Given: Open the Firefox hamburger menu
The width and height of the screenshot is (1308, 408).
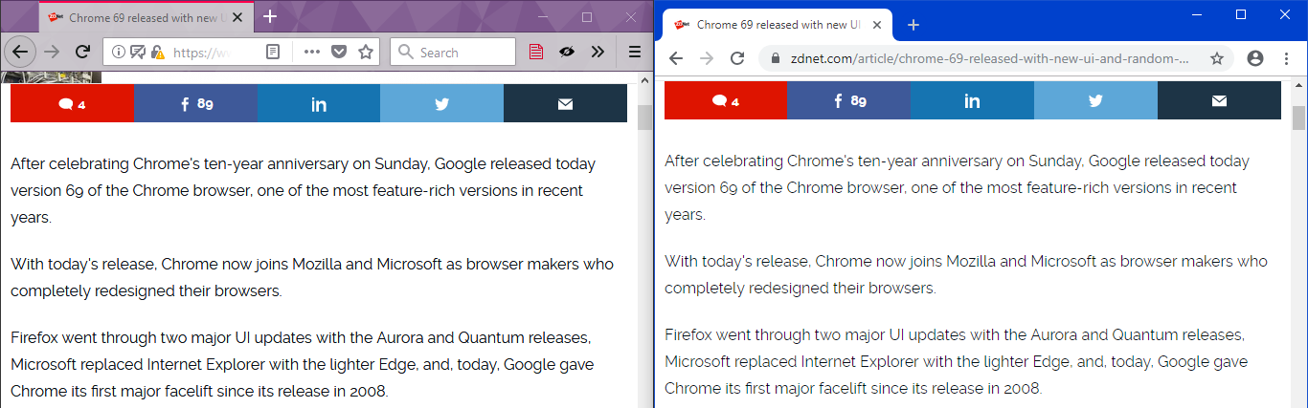Looking at the screenshot, I should (635, 52).
